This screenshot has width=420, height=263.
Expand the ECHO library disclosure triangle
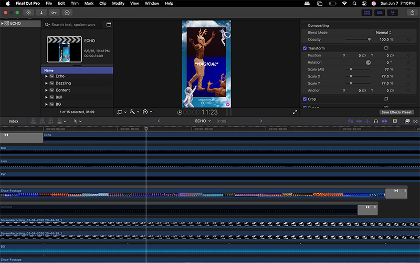(2, 23)
